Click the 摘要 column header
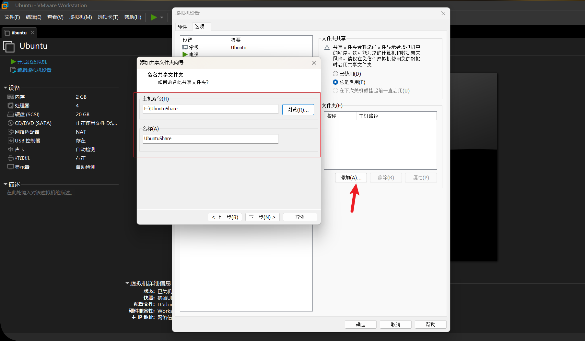585x341 pixels. (x=271, y=40)
